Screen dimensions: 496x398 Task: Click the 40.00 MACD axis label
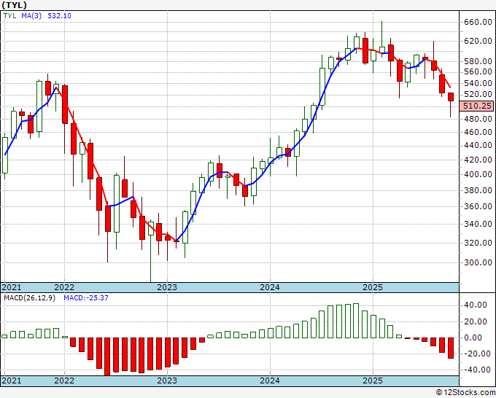(475, 305)
